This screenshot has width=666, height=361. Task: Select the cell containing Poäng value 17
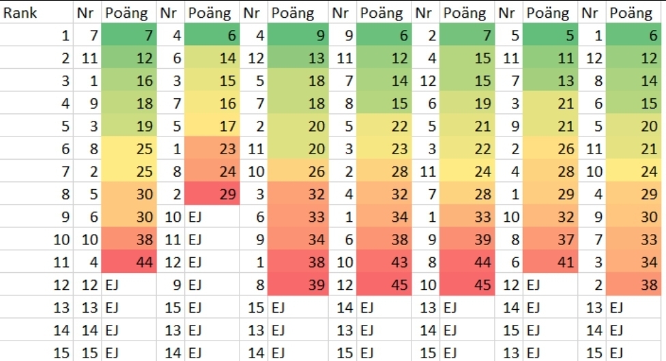coord(212,126)
